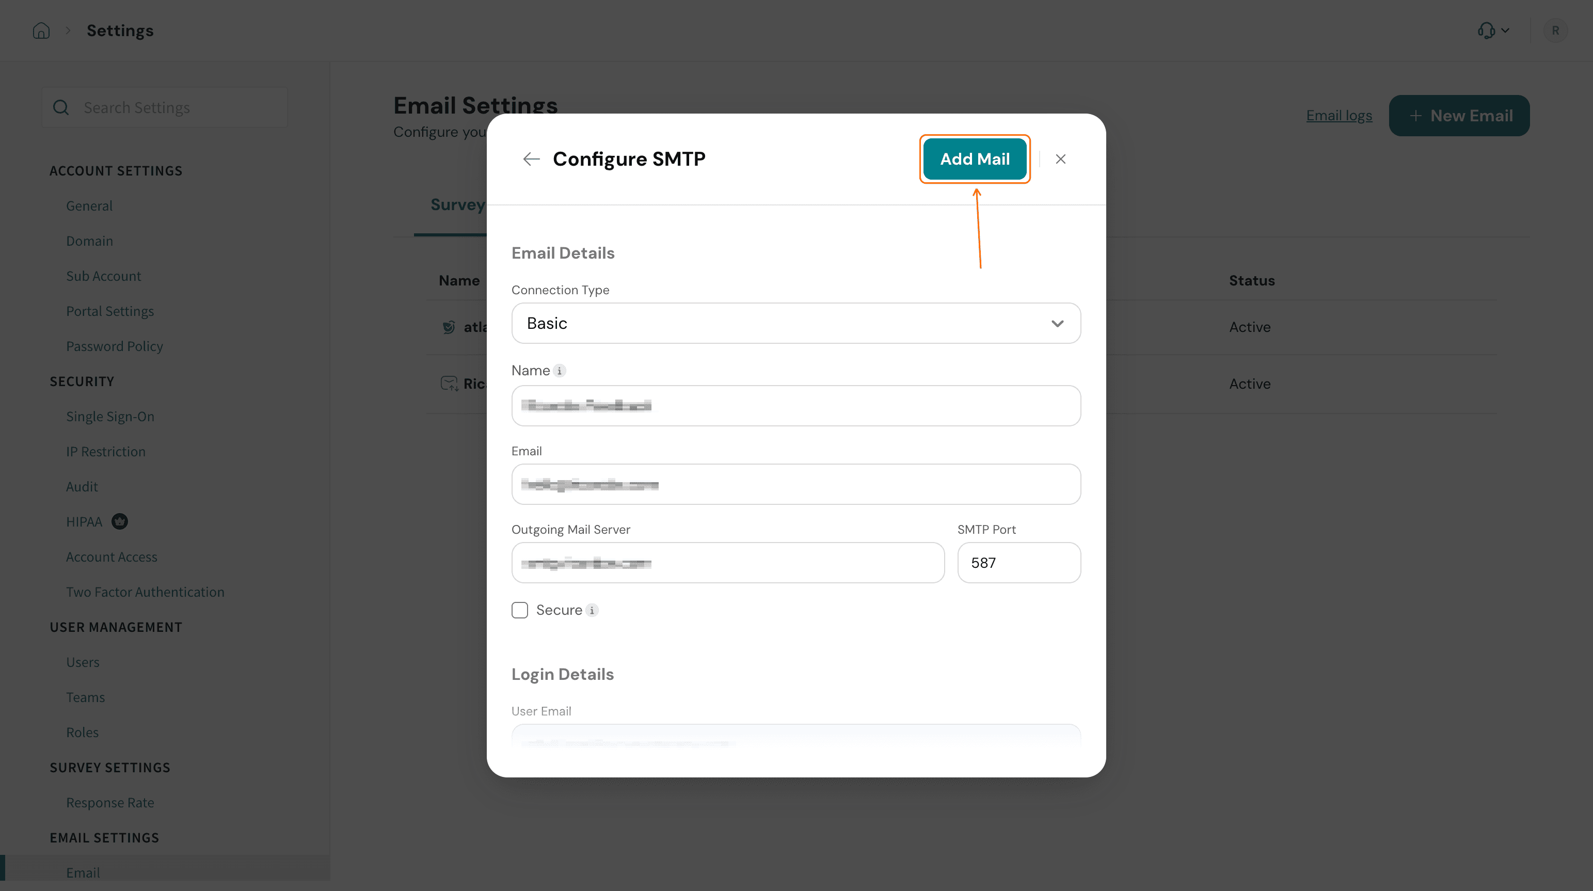The image size is (1593, 891).
Task: Open the support dropdown chevron in header
Action: pos(1505,30)
